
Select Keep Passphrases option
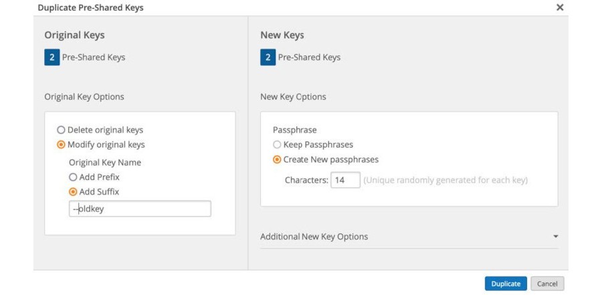click(277, 144)
